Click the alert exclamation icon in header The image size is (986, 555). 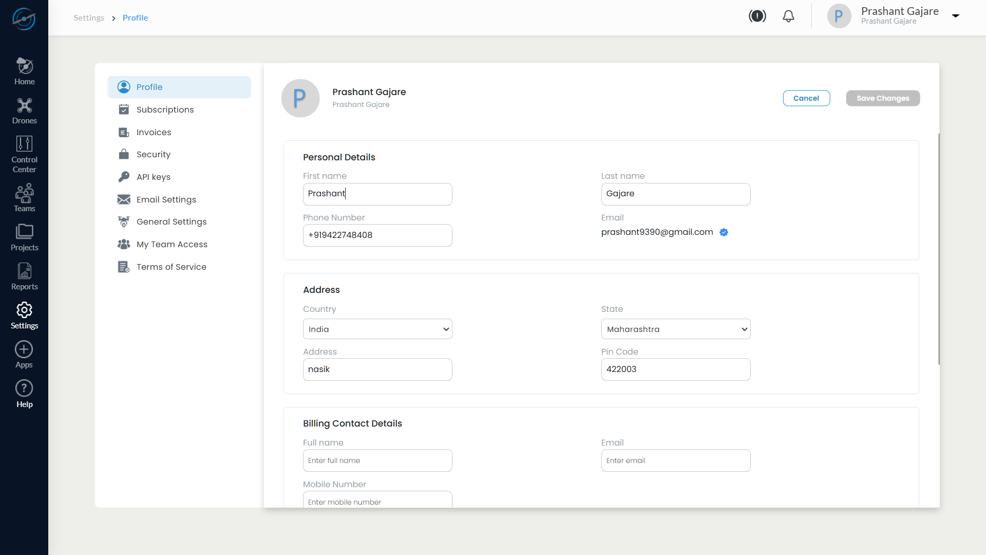tap(757, 16)
